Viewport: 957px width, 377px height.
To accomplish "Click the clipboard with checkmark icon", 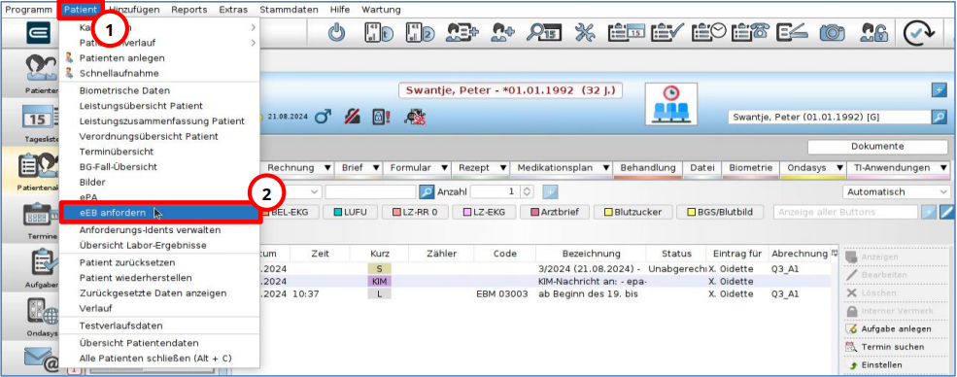I will tap(667, 32).
